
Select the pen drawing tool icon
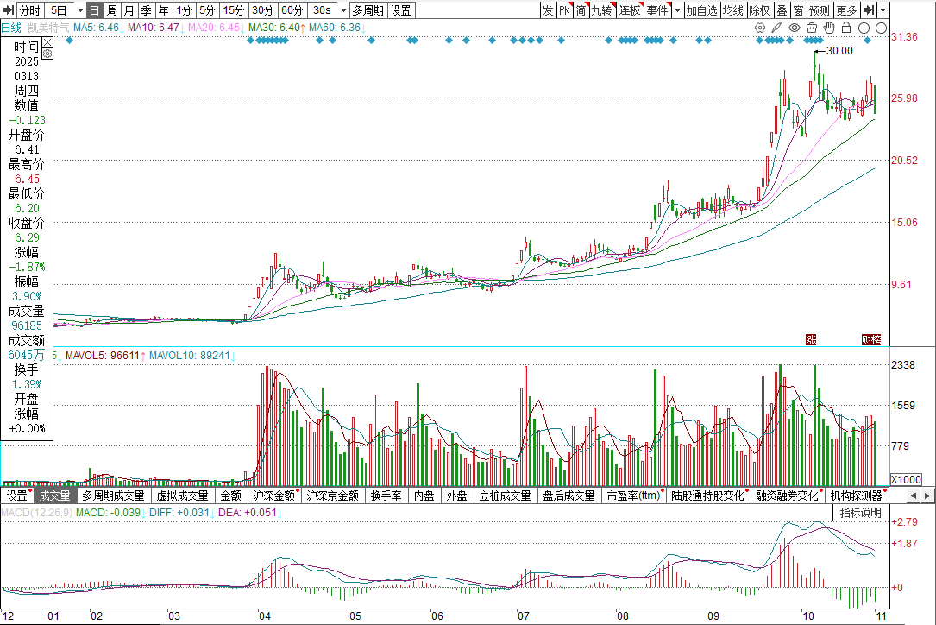(776, 28)
